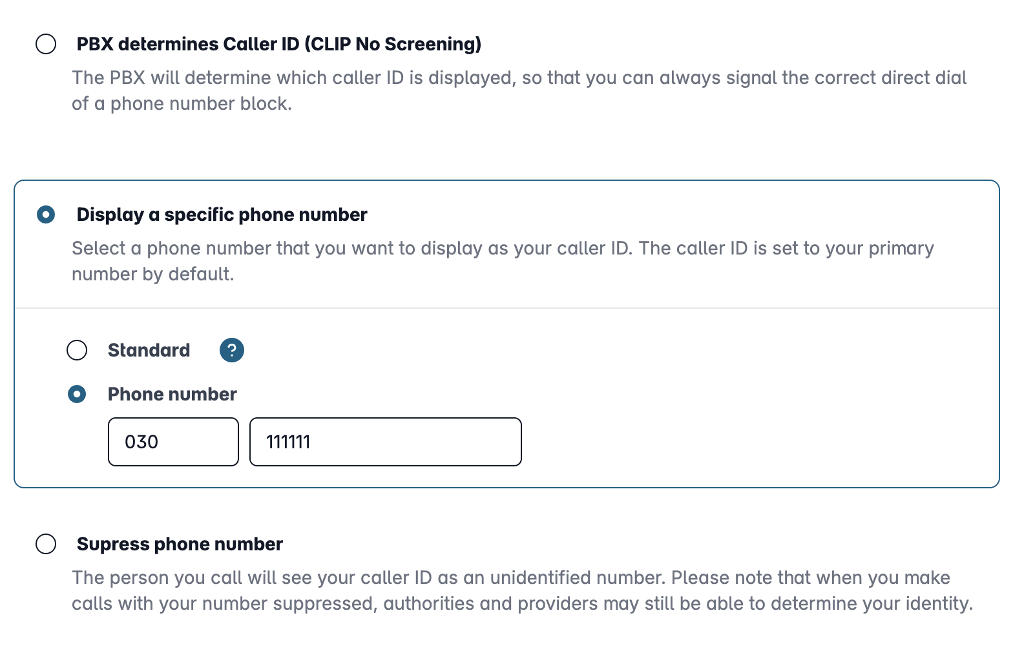Click the empty area right of the help icon
The height and width of the screenshot is (655, 1013).
(614, 350)
